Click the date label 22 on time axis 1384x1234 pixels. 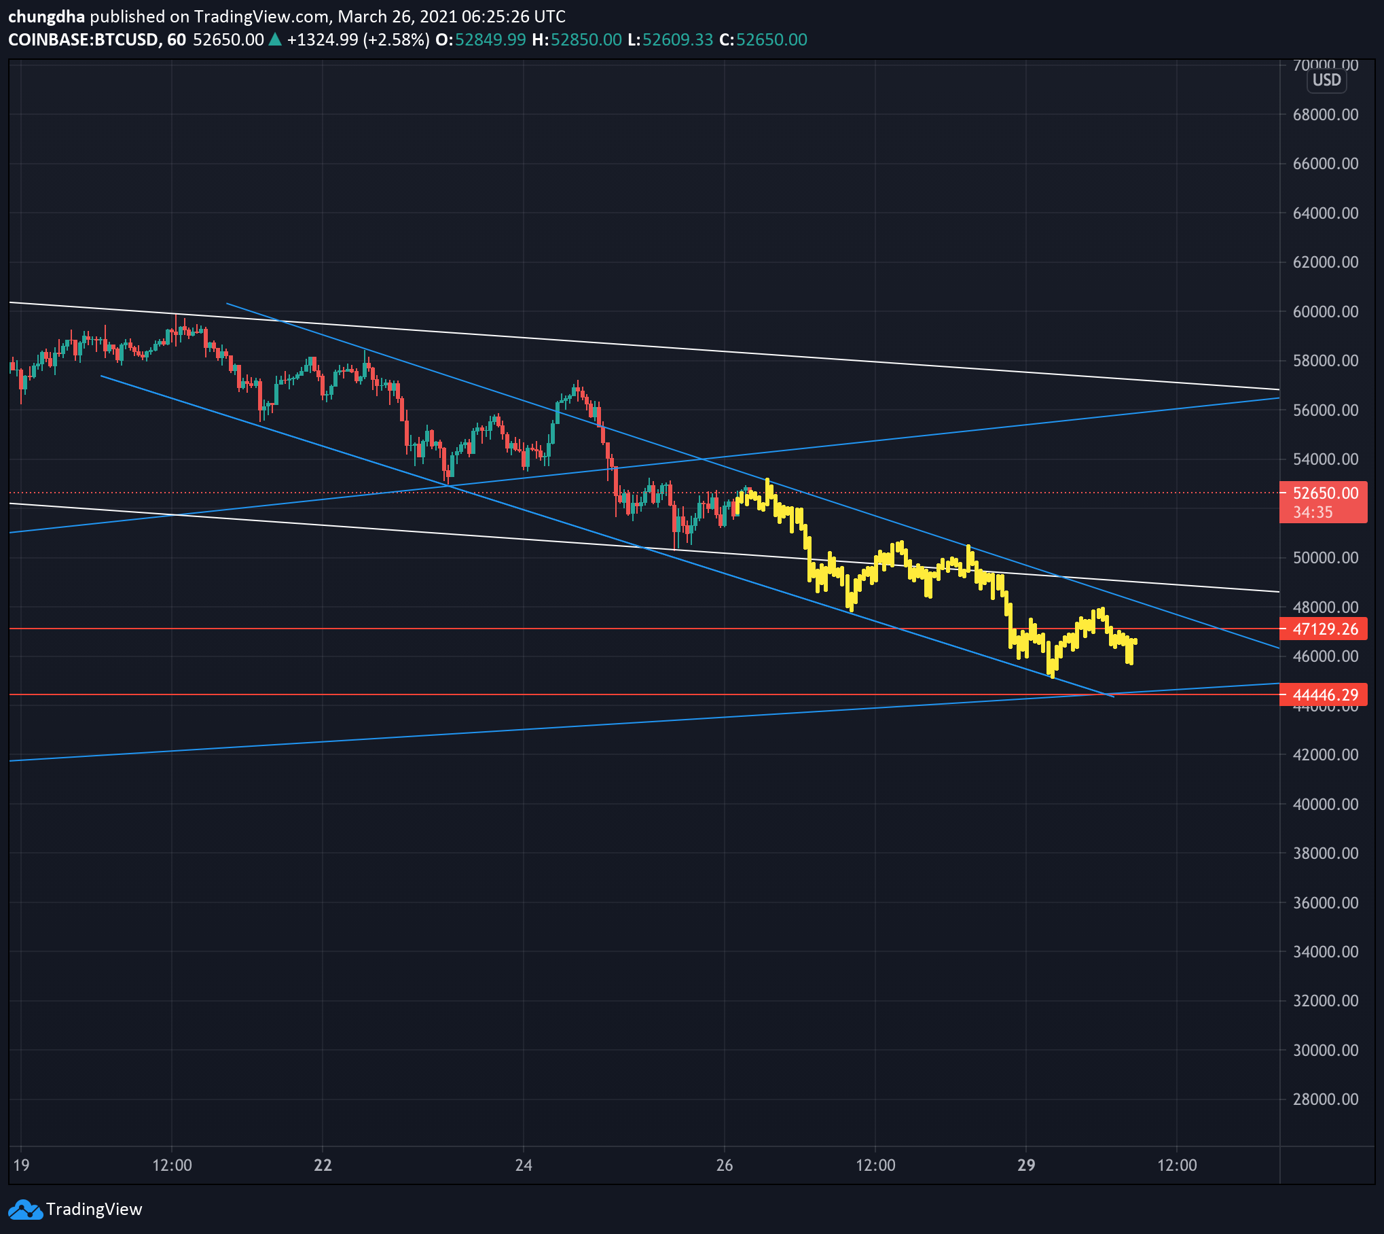coord(323,1165)
